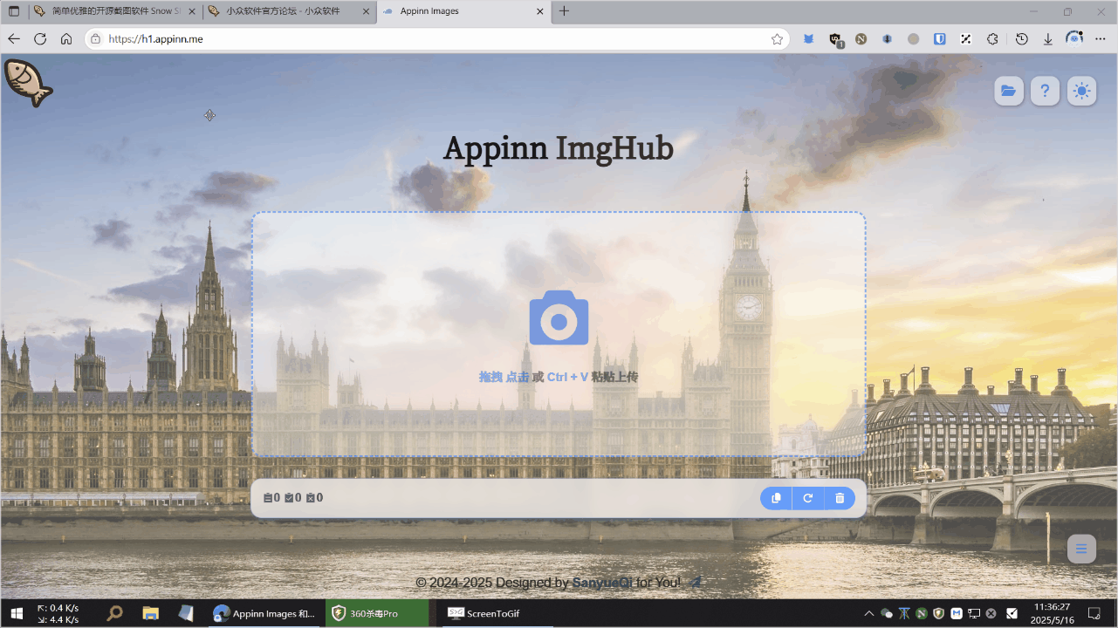Clear the list with the trash button
The height and width of the screenshot is (628, 1118).
tap(840, 498)
